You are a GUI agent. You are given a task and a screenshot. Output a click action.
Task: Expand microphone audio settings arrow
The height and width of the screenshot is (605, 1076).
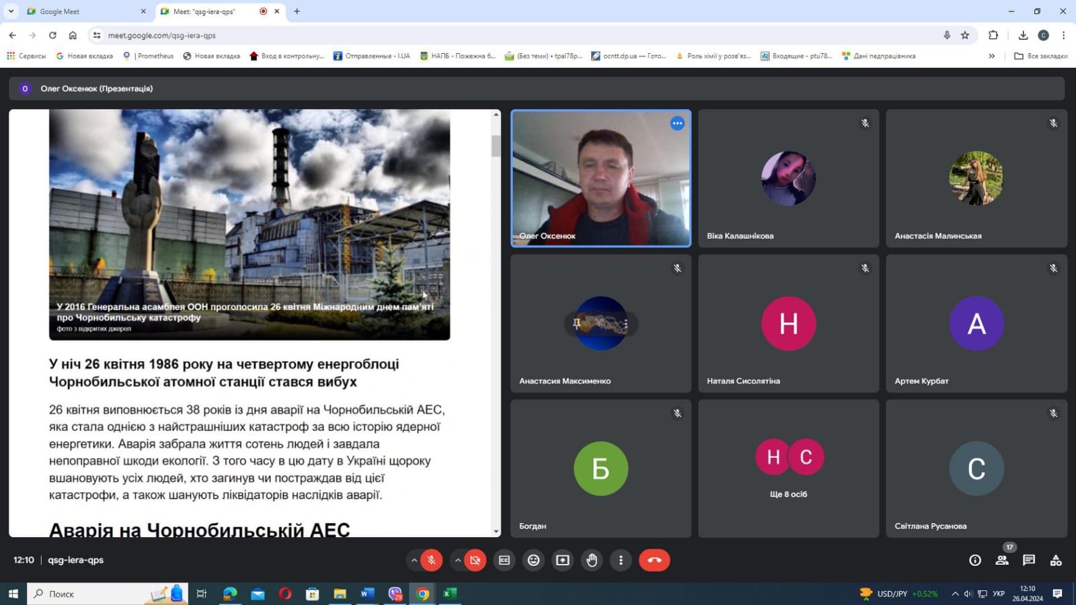pos(414,560)
